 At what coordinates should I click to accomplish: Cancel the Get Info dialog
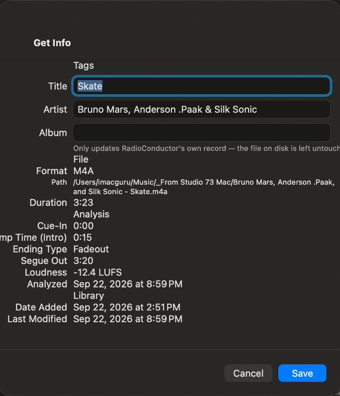(x=248, y=373)
